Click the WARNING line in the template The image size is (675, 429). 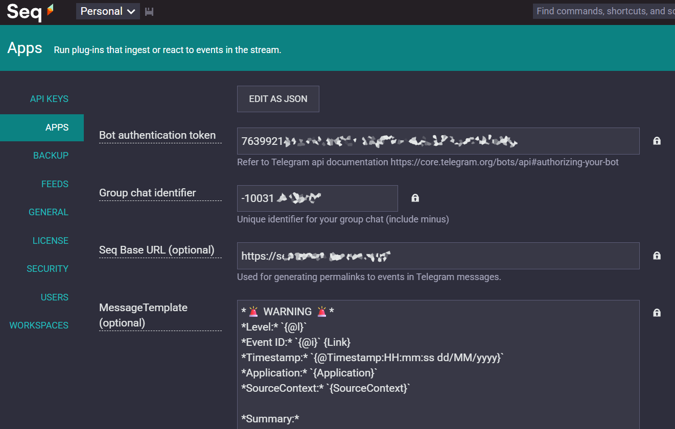click(288, 312)
